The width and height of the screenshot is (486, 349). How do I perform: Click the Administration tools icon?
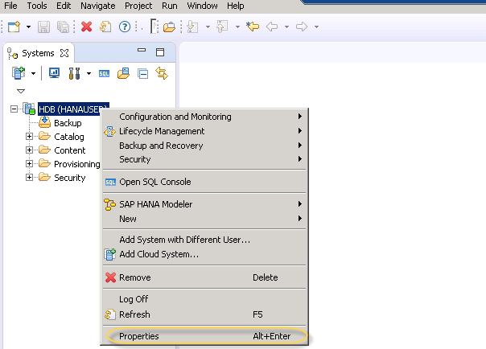pyautogui.click(x=74, y=73)
